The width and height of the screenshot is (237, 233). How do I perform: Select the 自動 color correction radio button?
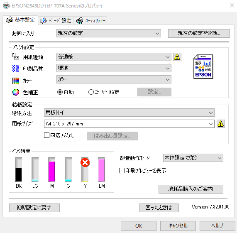coord(60,92)
